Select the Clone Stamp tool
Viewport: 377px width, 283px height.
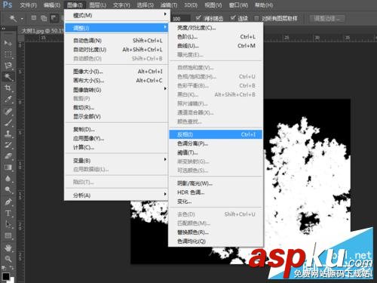click(8, 134)
